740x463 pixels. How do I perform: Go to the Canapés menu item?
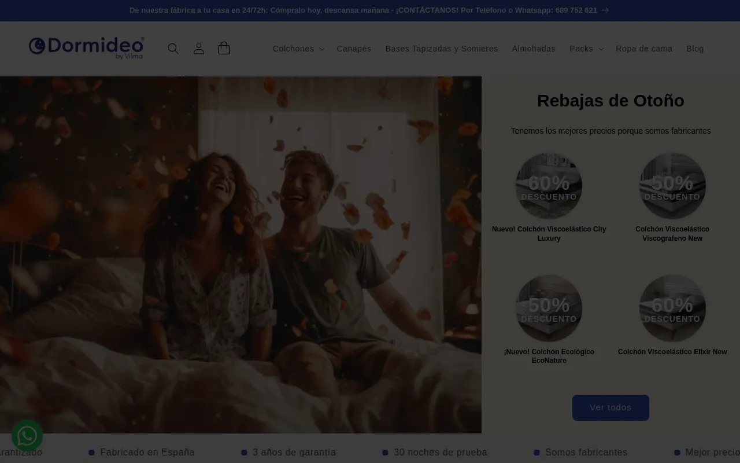tap(354, 49)
